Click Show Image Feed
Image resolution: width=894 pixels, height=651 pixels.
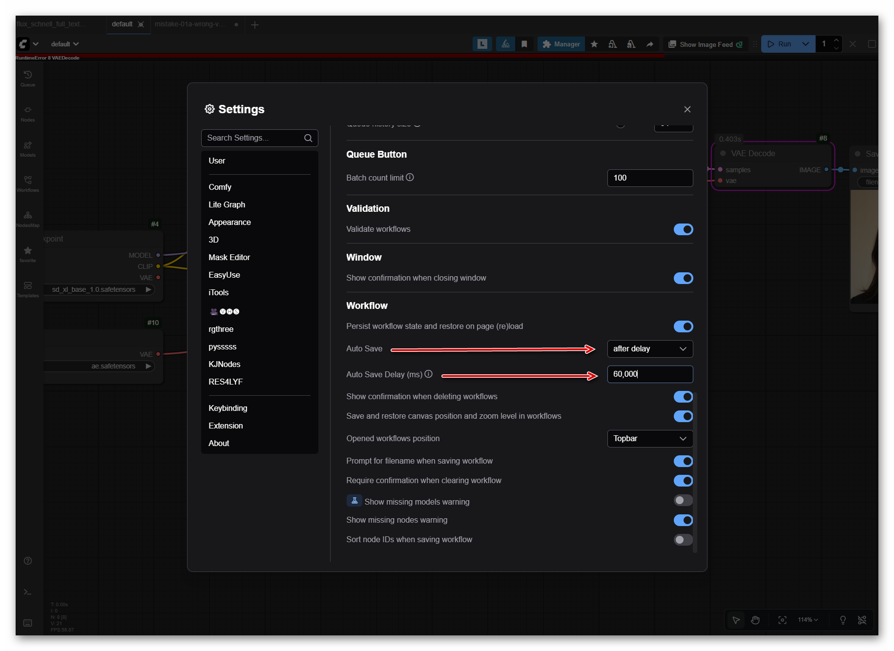(705, 44)
